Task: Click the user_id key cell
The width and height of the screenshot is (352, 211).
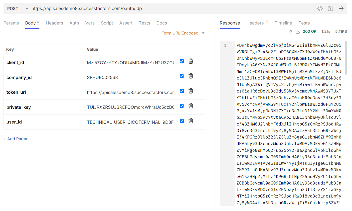Action: pyautogui.click(x=44, y=122)
